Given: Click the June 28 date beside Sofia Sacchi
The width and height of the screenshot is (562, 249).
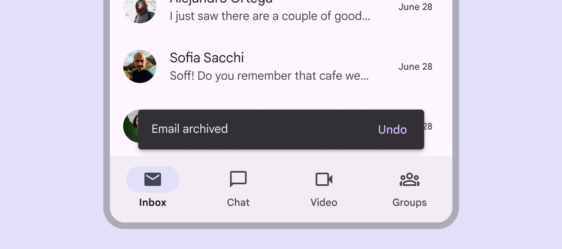Looking at the screenshot, I should point(415,67).
